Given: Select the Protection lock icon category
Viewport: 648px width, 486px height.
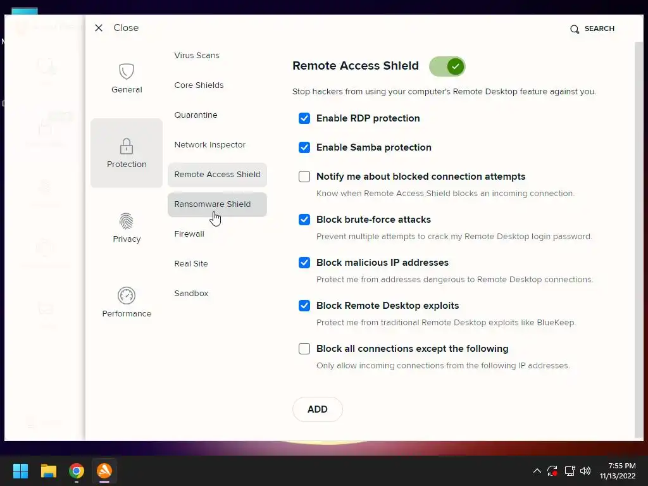Looking at the screenshot, I should tap(127, 153).
